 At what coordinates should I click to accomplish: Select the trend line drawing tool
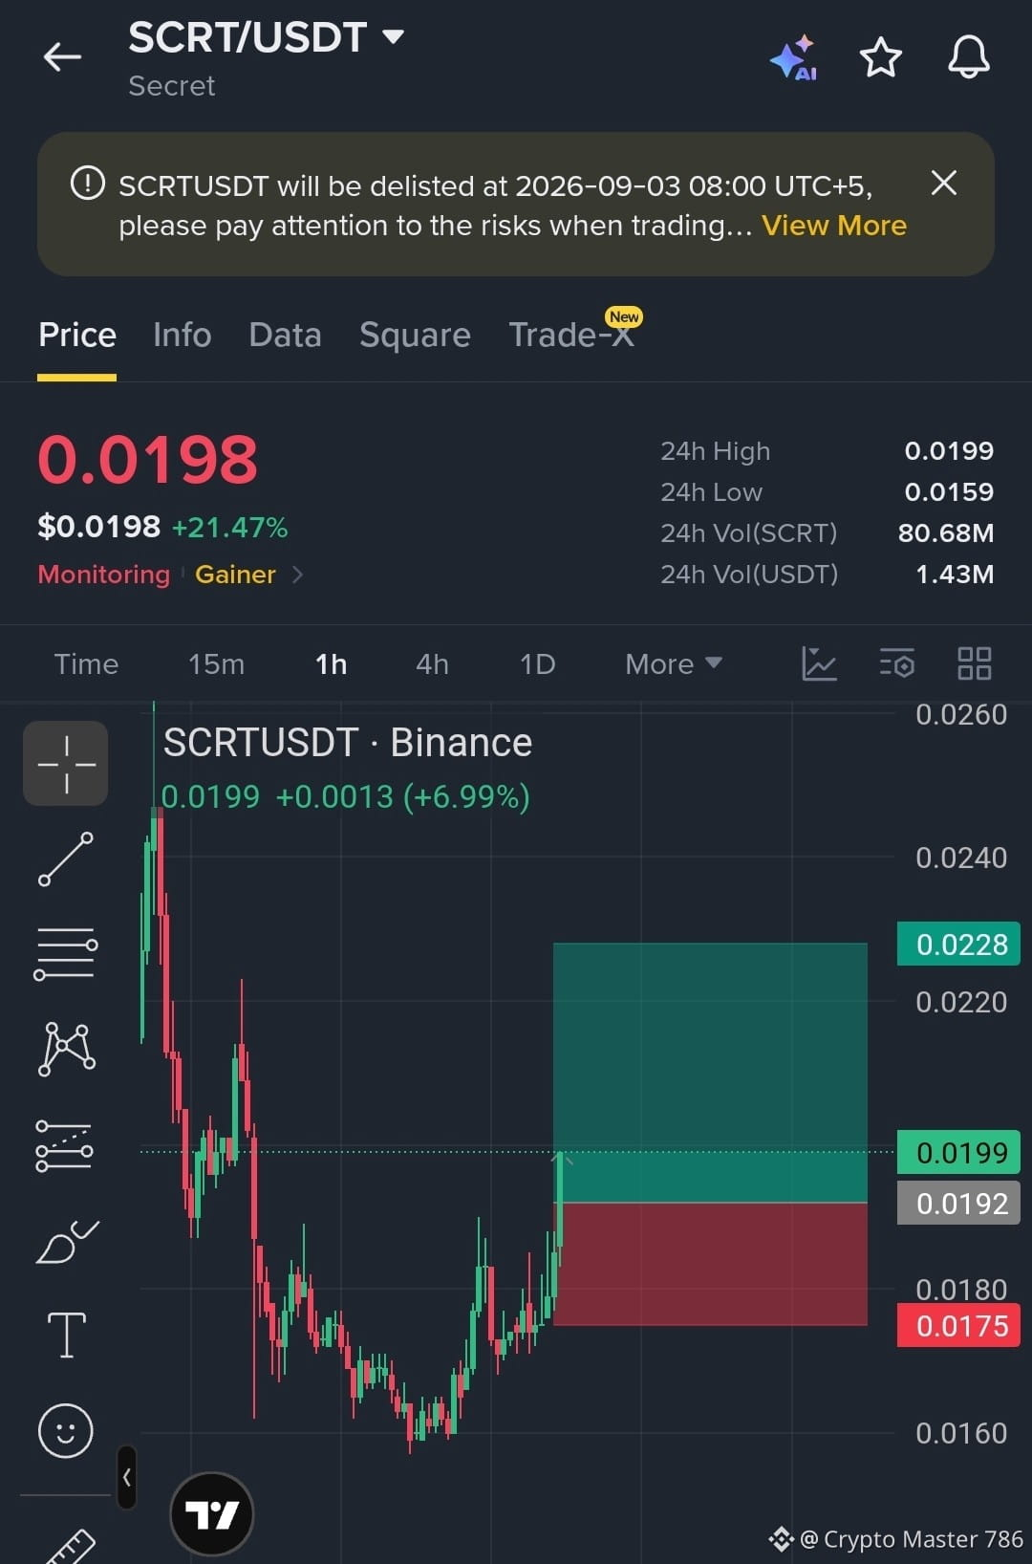click(66, 859)
